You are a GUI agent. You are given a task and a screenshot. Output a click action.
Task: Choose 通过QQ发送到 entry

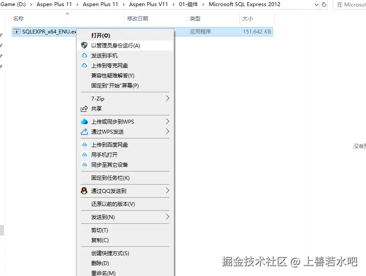[125, 191]
